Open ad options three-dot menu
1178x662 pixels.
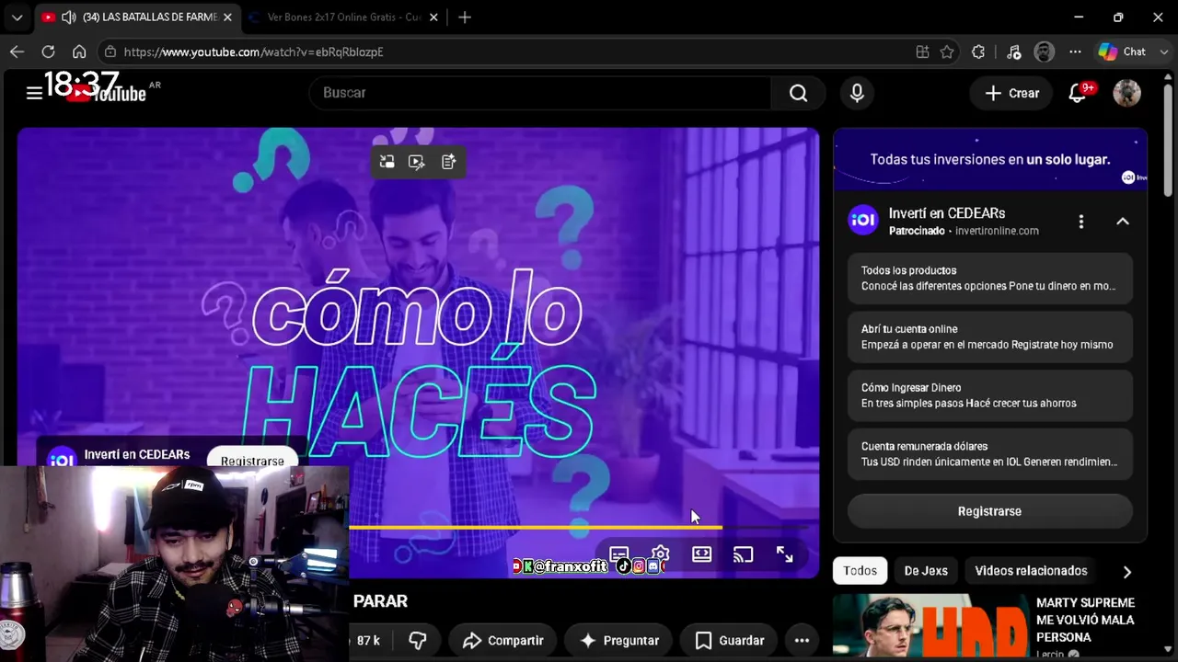click(1081, 222)
